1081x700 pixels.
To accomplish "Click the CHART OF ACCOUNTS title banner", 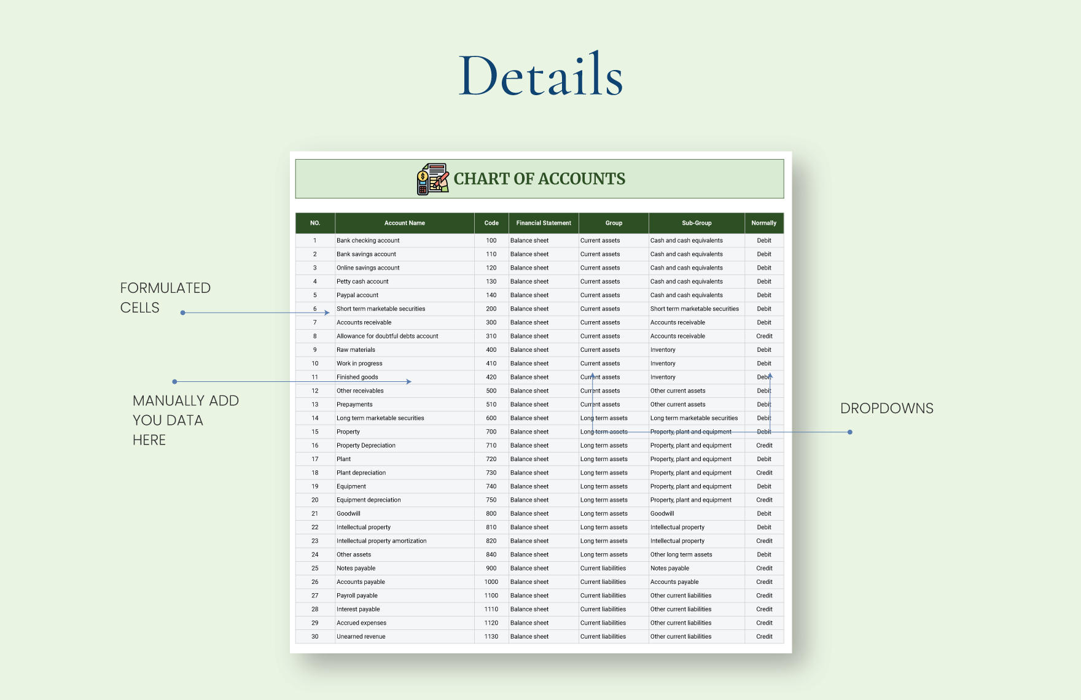I will point(539,179).
